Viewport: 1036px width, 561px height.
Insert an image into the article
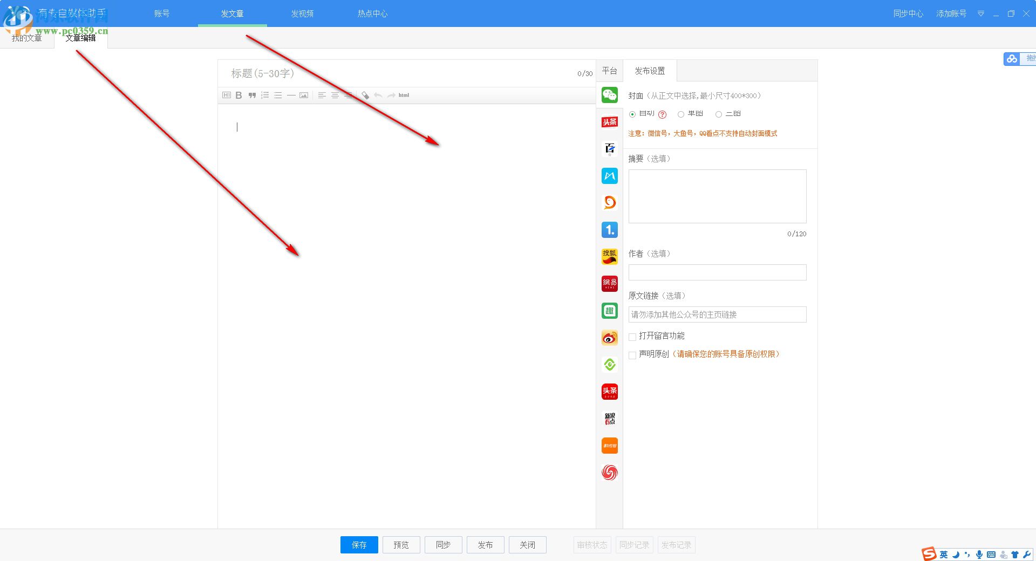[304, 95]
